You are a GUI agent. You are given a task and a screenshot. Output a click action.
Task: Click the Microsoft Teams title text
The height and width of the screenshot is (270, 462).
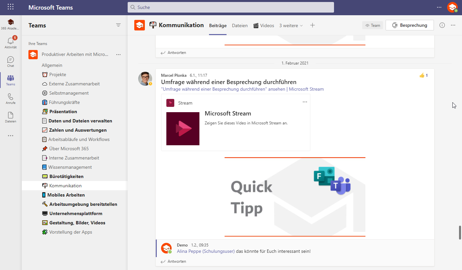pyautogui.click(x=51, y=8)
